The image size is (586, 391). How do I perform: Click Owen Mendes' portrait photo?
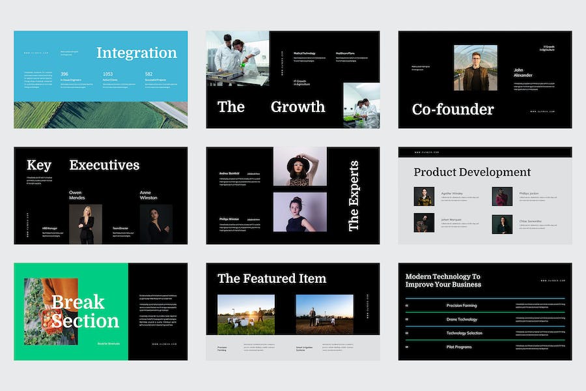[85, 224]
